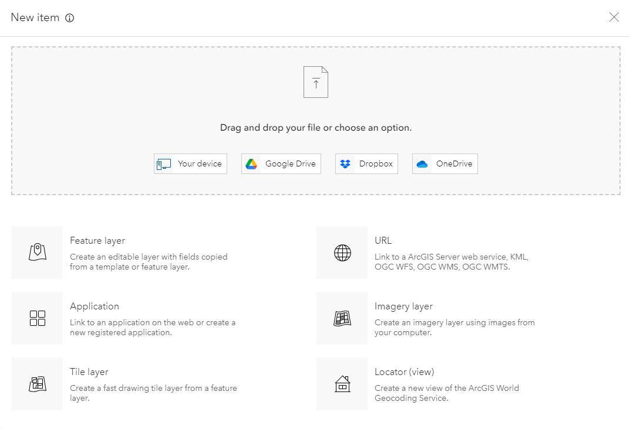Screen dimensions: 630x429
Task: Open OneDrive to pick a file
Action: point(444,164)
